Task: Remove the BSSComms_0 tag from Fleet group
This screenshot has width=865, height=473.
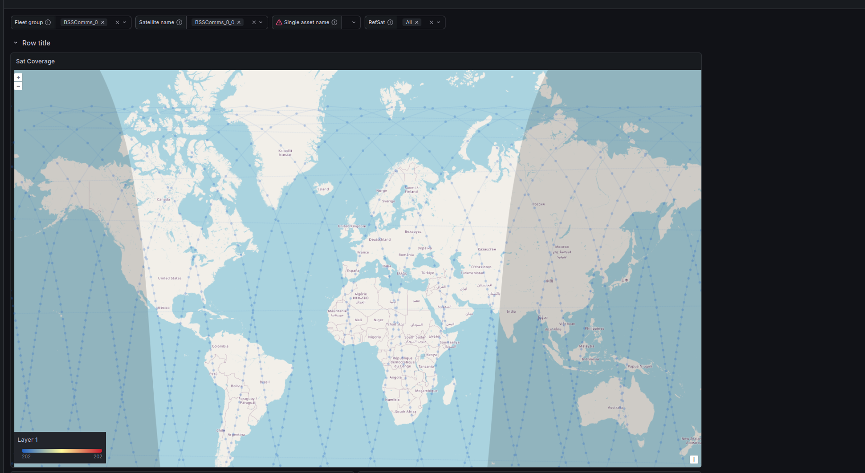Action: pos(103,22)
